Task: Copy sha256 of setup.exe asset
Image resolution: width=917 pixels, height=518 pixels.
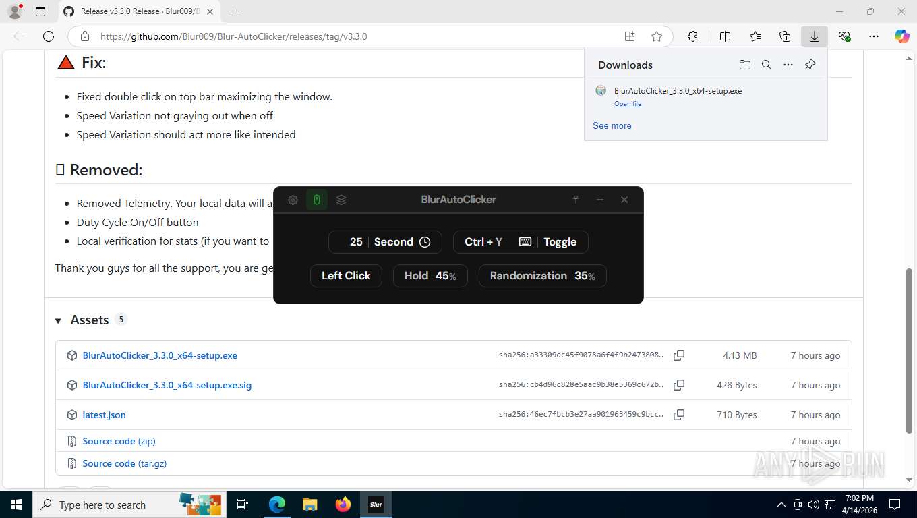Action: pyautogui.click(x=679, y=355)
